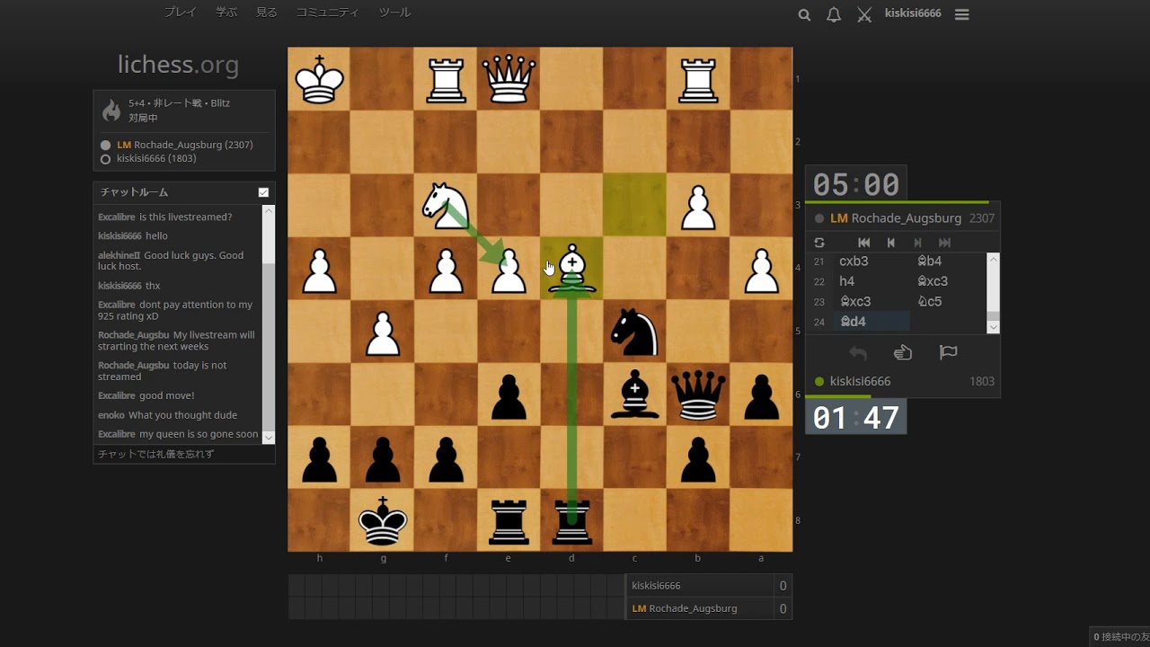
Task: Go to lichess.org home logo
Action: [178, 65]
